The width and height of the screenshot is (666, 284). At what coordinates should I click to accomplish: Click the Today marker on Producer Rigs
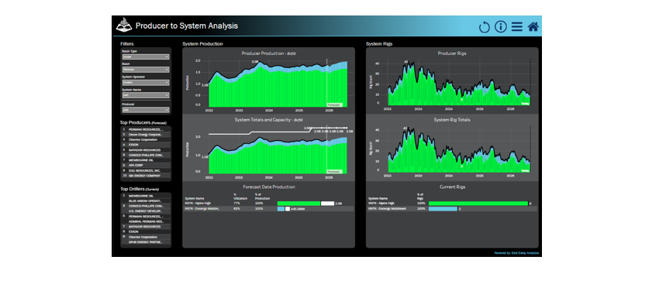click(x=525, y=104)
